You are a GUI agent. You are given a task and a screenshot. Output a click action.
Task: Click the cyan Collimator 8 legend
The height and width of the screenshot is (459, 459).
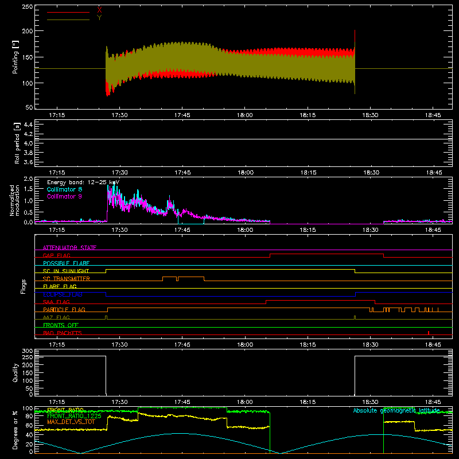[64, 189]
